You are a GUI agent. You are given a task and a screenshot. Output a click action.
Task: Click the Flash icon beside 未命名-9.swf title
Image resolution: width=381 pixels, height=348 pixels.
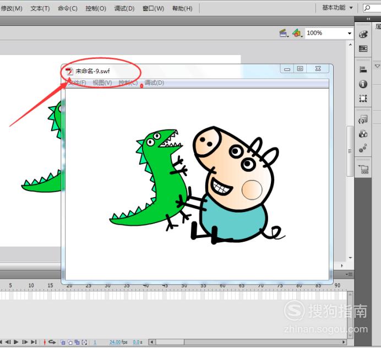point(69,71)
